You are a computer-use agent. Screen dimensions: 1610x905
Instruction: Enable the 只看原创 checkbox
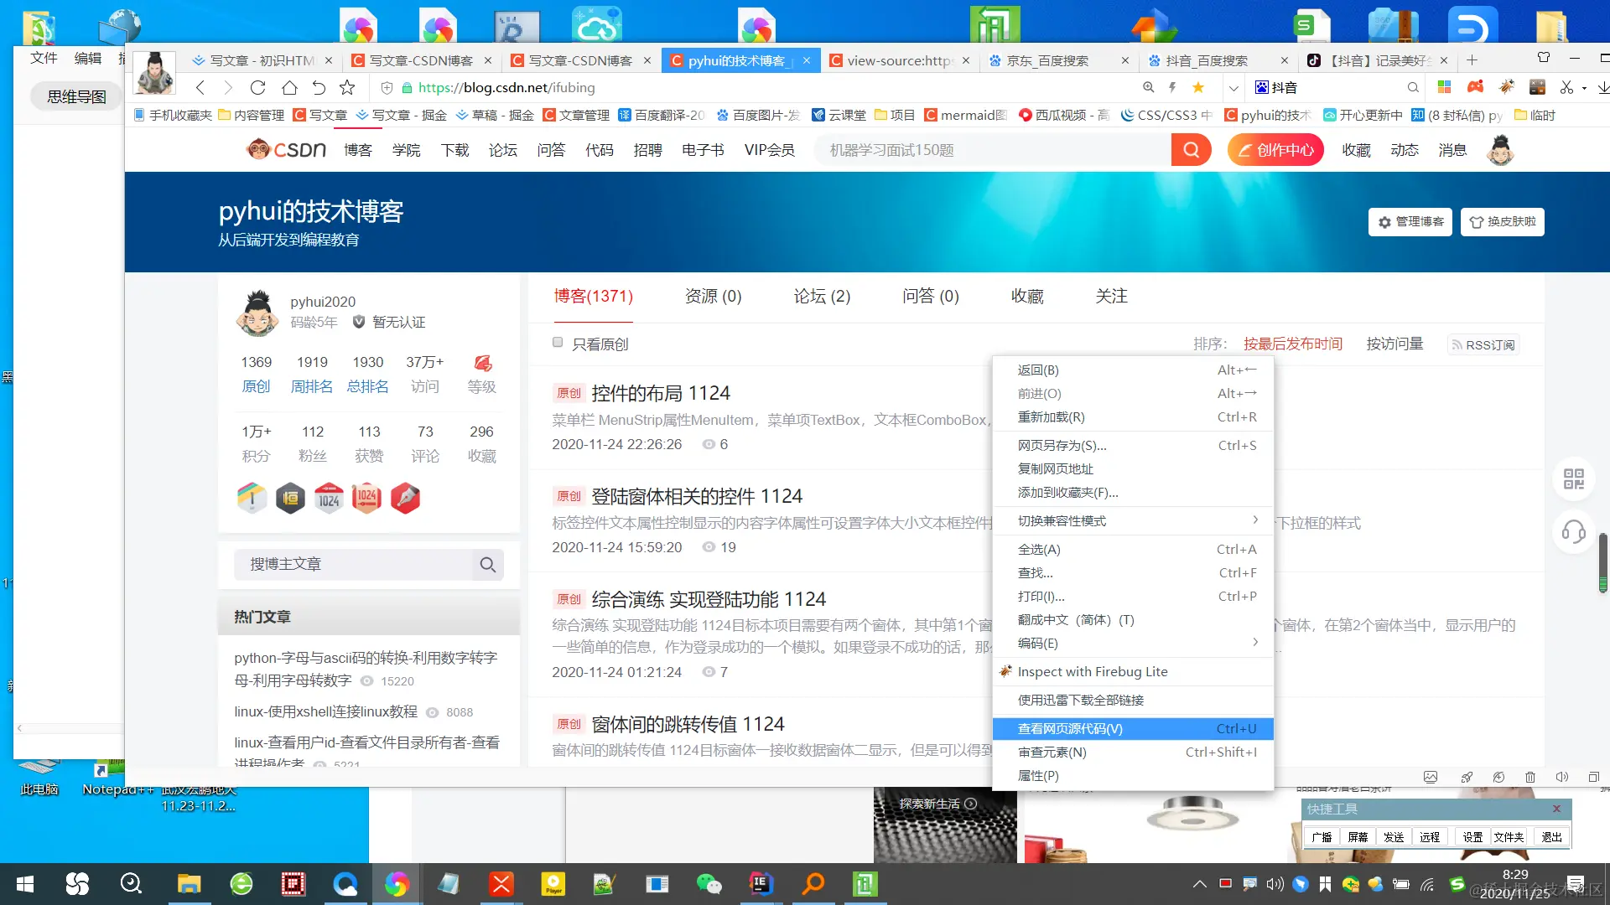[558, 342]
